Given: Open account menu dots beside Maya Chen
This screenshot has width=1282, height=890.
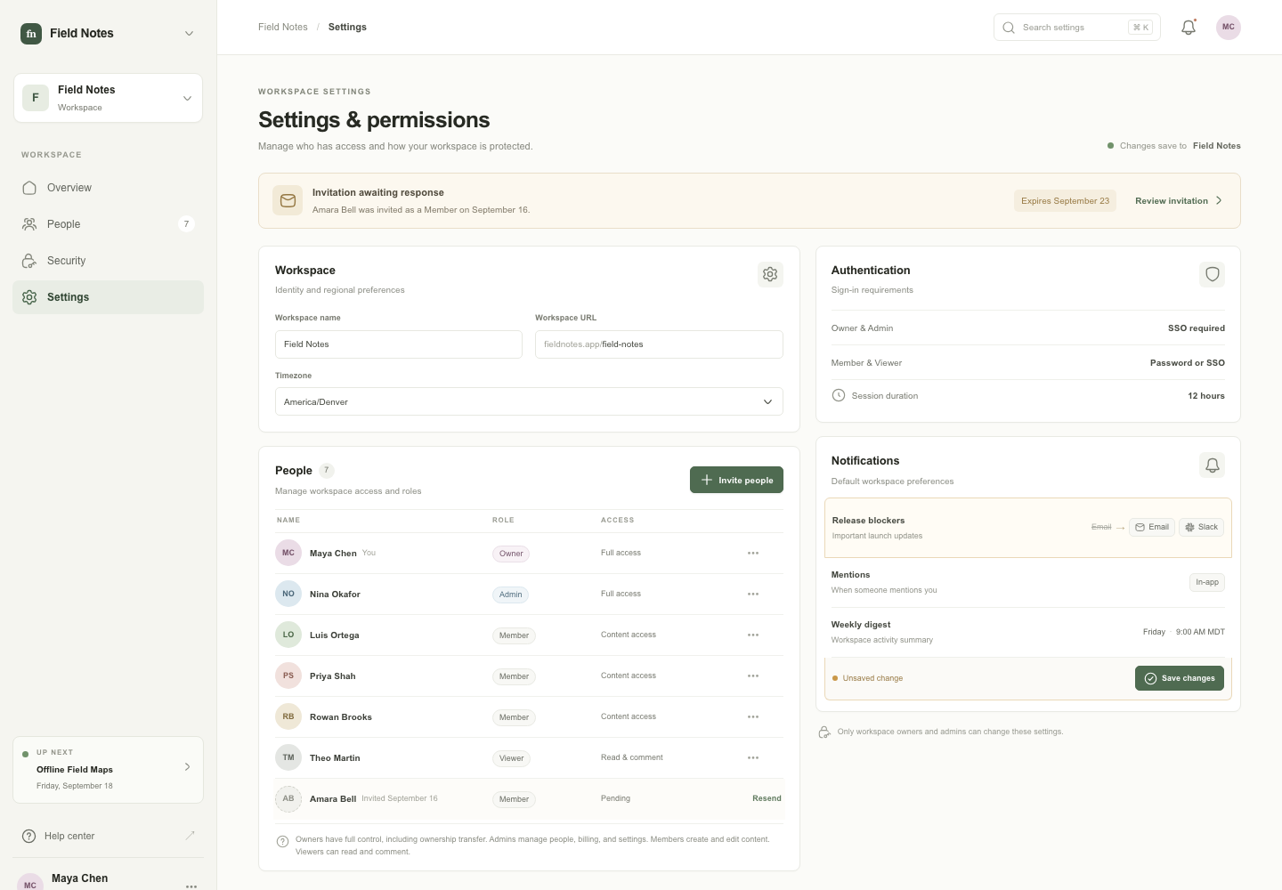Looking at the screenshot, I should click(x=191, y=886).
